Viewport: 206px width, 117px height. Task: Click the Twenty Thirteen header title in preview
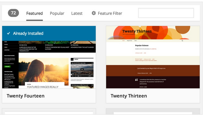[x=137, y=31]
